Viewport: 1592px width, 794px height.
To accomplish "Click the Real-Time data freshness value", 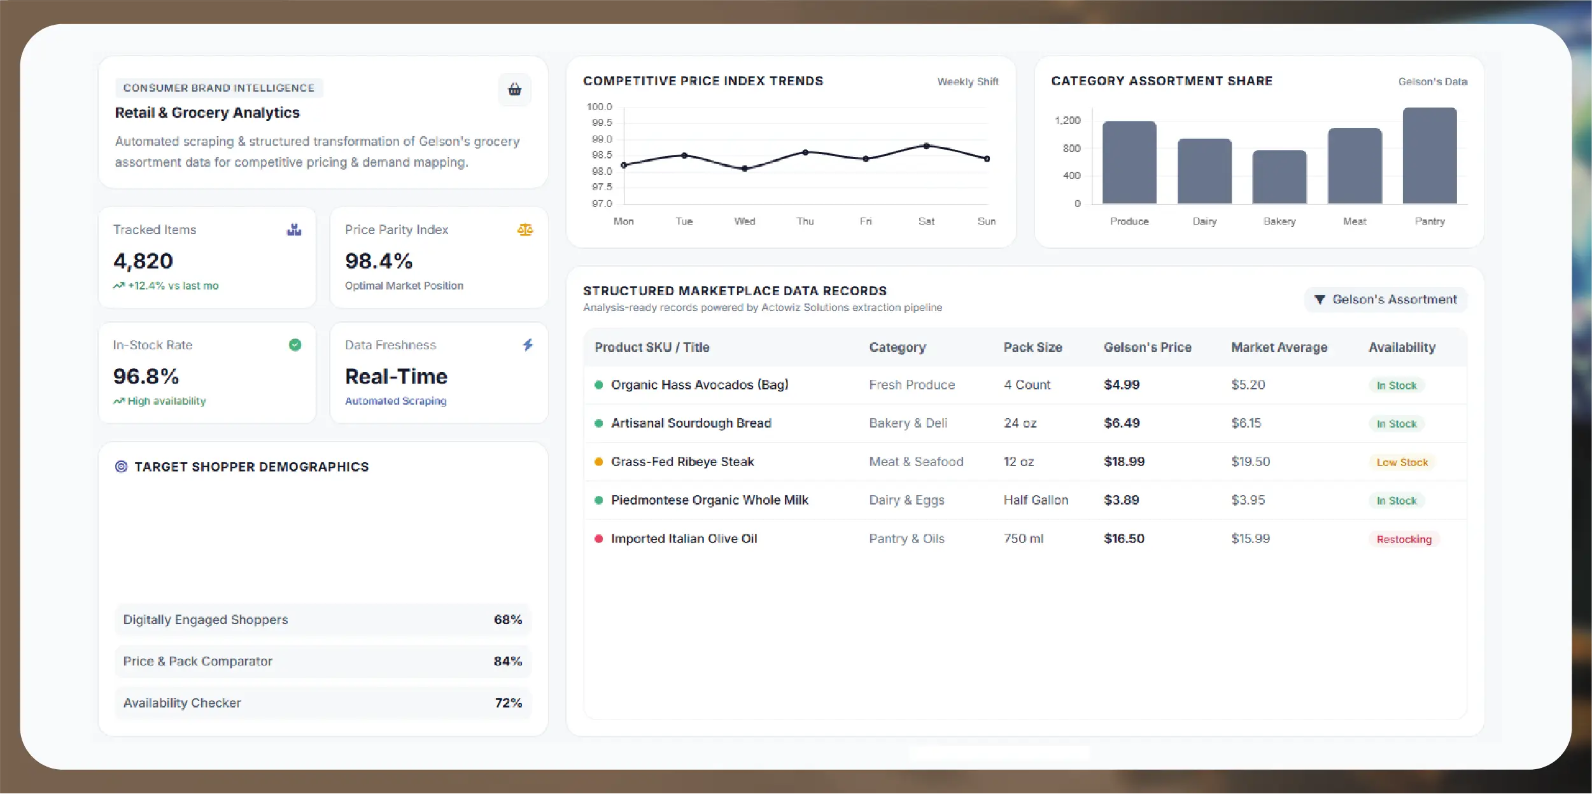I will tap(396, 376).
